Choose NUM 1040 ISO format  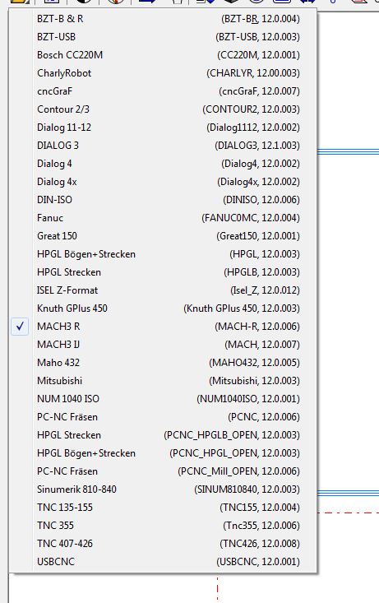pos(163,399)
